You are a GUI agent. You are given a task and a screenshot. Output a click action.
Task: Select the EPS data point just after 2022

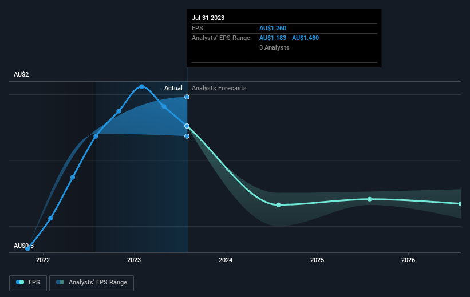click(50, 218)
